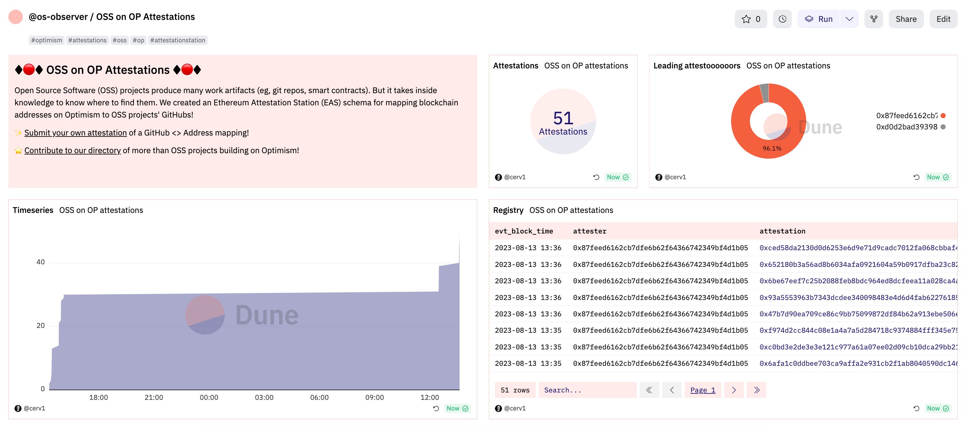968x431 pixels.
Task: Click Now status on Leading attestoooooors
Action: coord(937,177)
